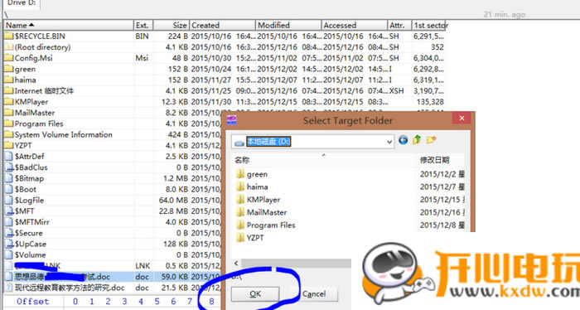Viewport: 580px width, 310px height.
Task: Click the $MFT file icon
Action: pyautogui.click(x=8, y=211)
